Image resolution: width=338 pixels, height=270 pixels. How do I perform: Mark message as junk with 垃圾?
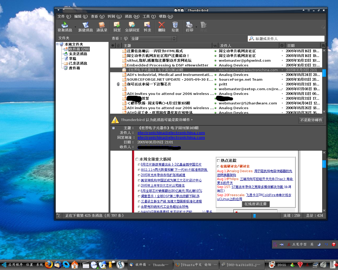point(175,27)
